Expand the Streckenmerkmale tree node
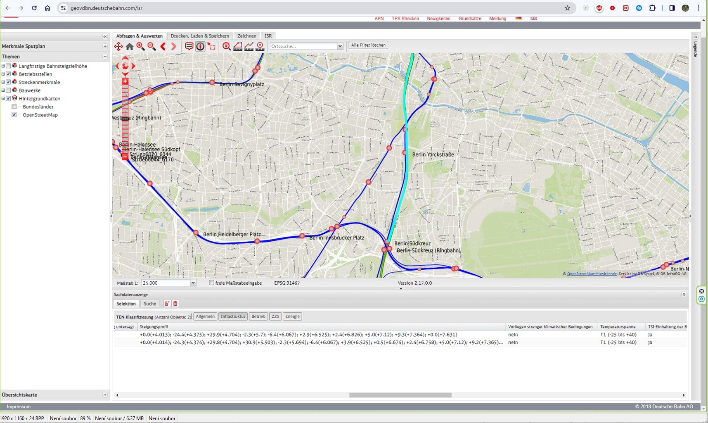708x423 pixels. tap(3, 82)
